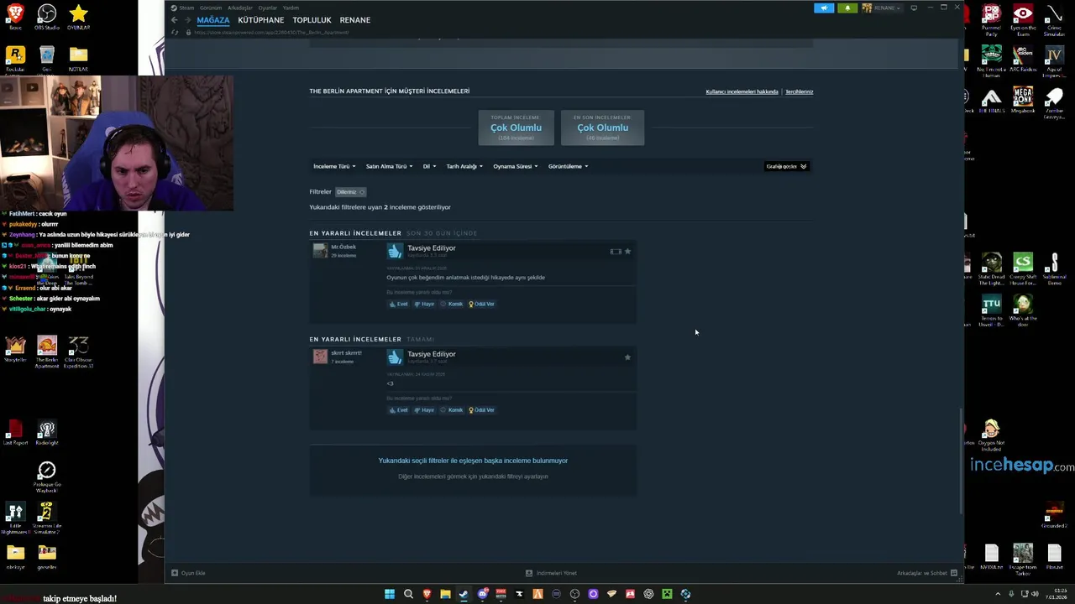Open Windows taskbar search
Image resolution: width=1075 pixels, height=604 pixels.
[408, 594]
